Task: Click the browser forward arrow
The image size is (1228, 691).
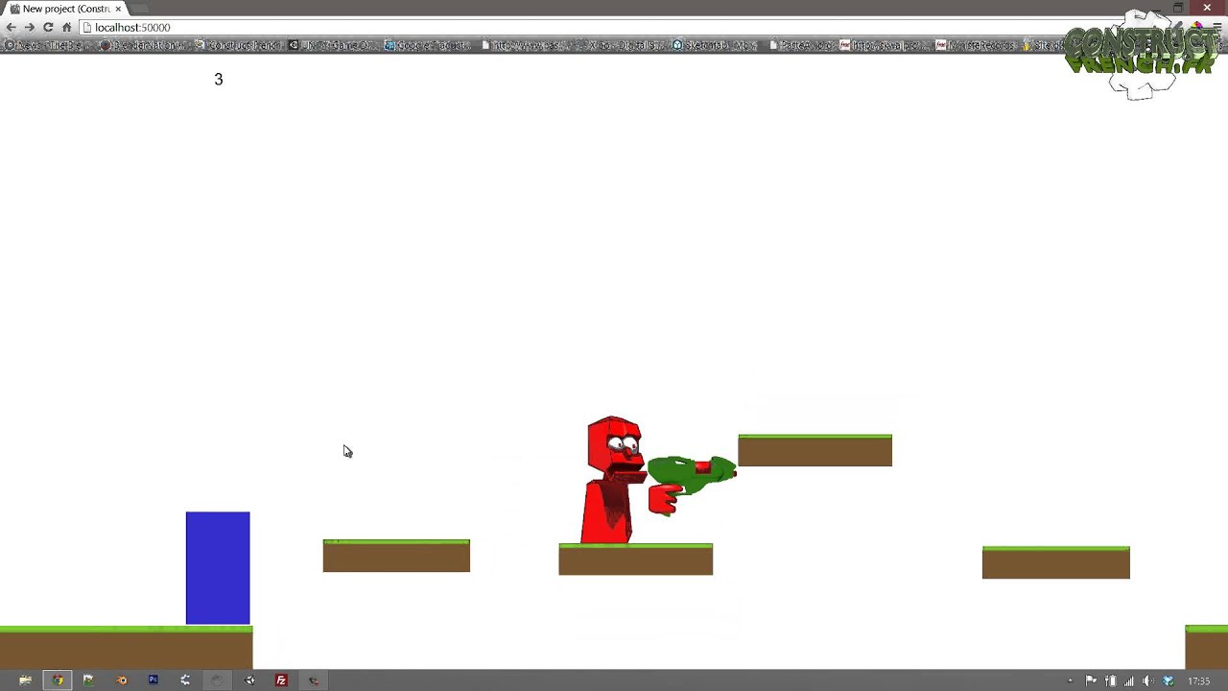Action: [x=29, y=28]
